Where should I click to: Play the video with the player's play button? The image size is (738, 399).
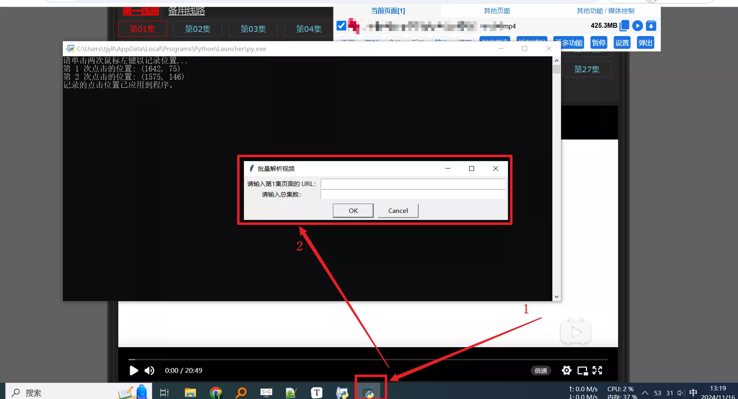(x=133, y=370)
